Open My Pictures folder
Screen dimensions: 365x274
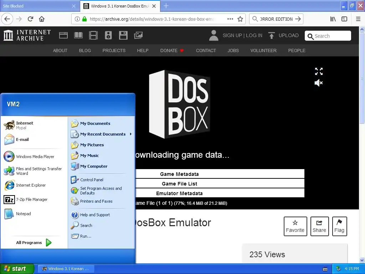click(102, 145)
